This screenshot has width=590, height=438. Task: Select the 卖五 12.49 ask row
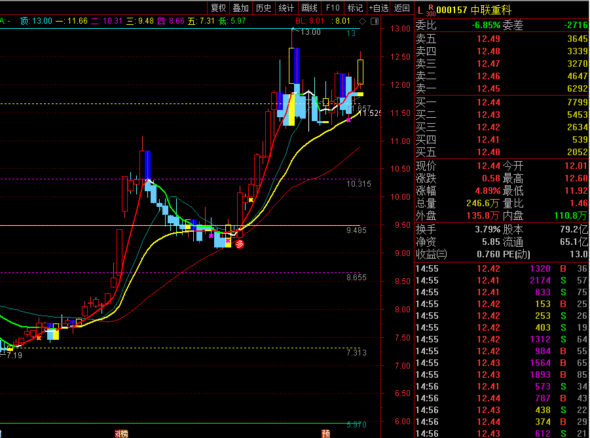coord(502,39)
